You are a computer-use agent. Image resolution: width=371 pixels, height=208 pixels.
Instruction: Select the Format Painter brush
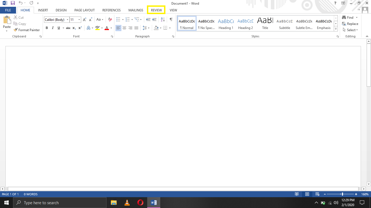pos(27,30)
